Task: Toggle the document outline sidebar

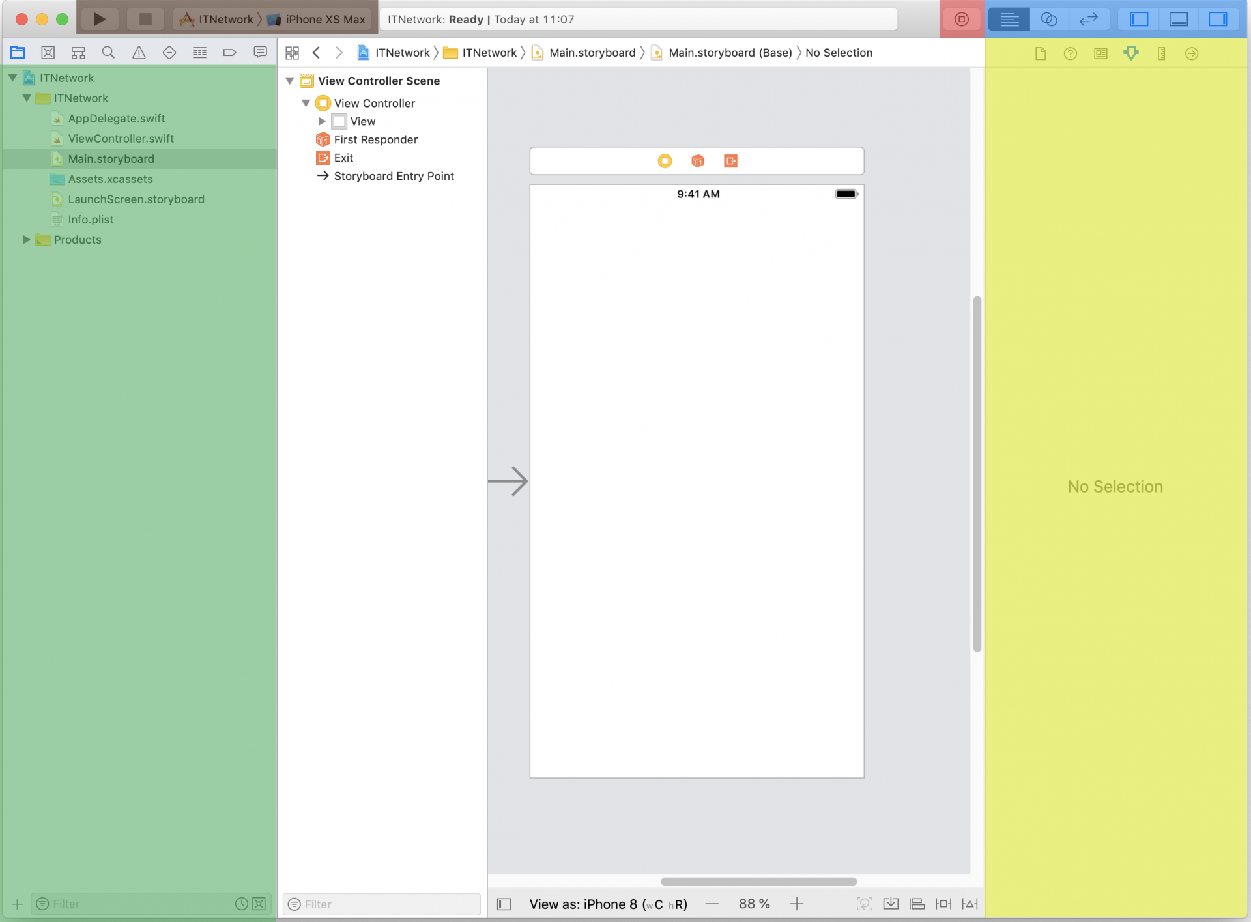Action: pos(504,904)
